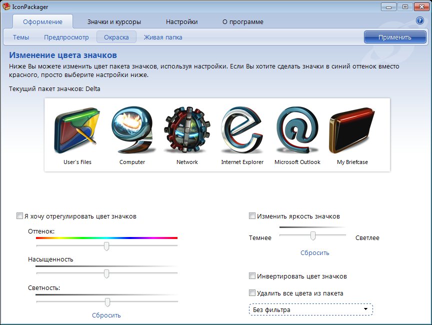Tick 'Удалить все цвета из пакета' checkbox
Viewport: 432px width, 325px height.
pyautogui.click(x=252, y=293)
